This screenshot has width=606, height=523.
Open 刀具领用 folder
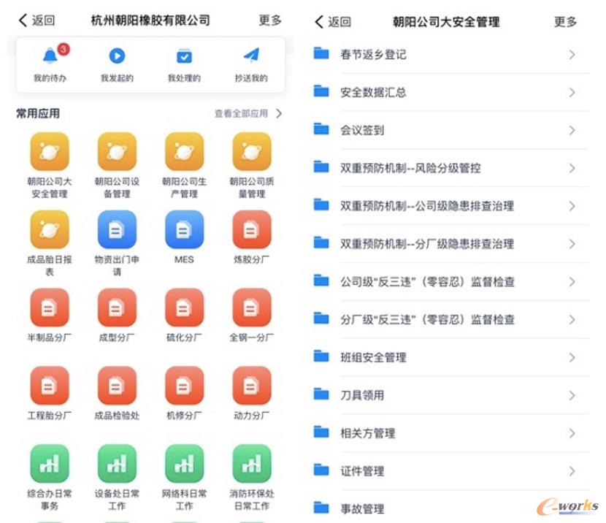[x=450, y=395]
